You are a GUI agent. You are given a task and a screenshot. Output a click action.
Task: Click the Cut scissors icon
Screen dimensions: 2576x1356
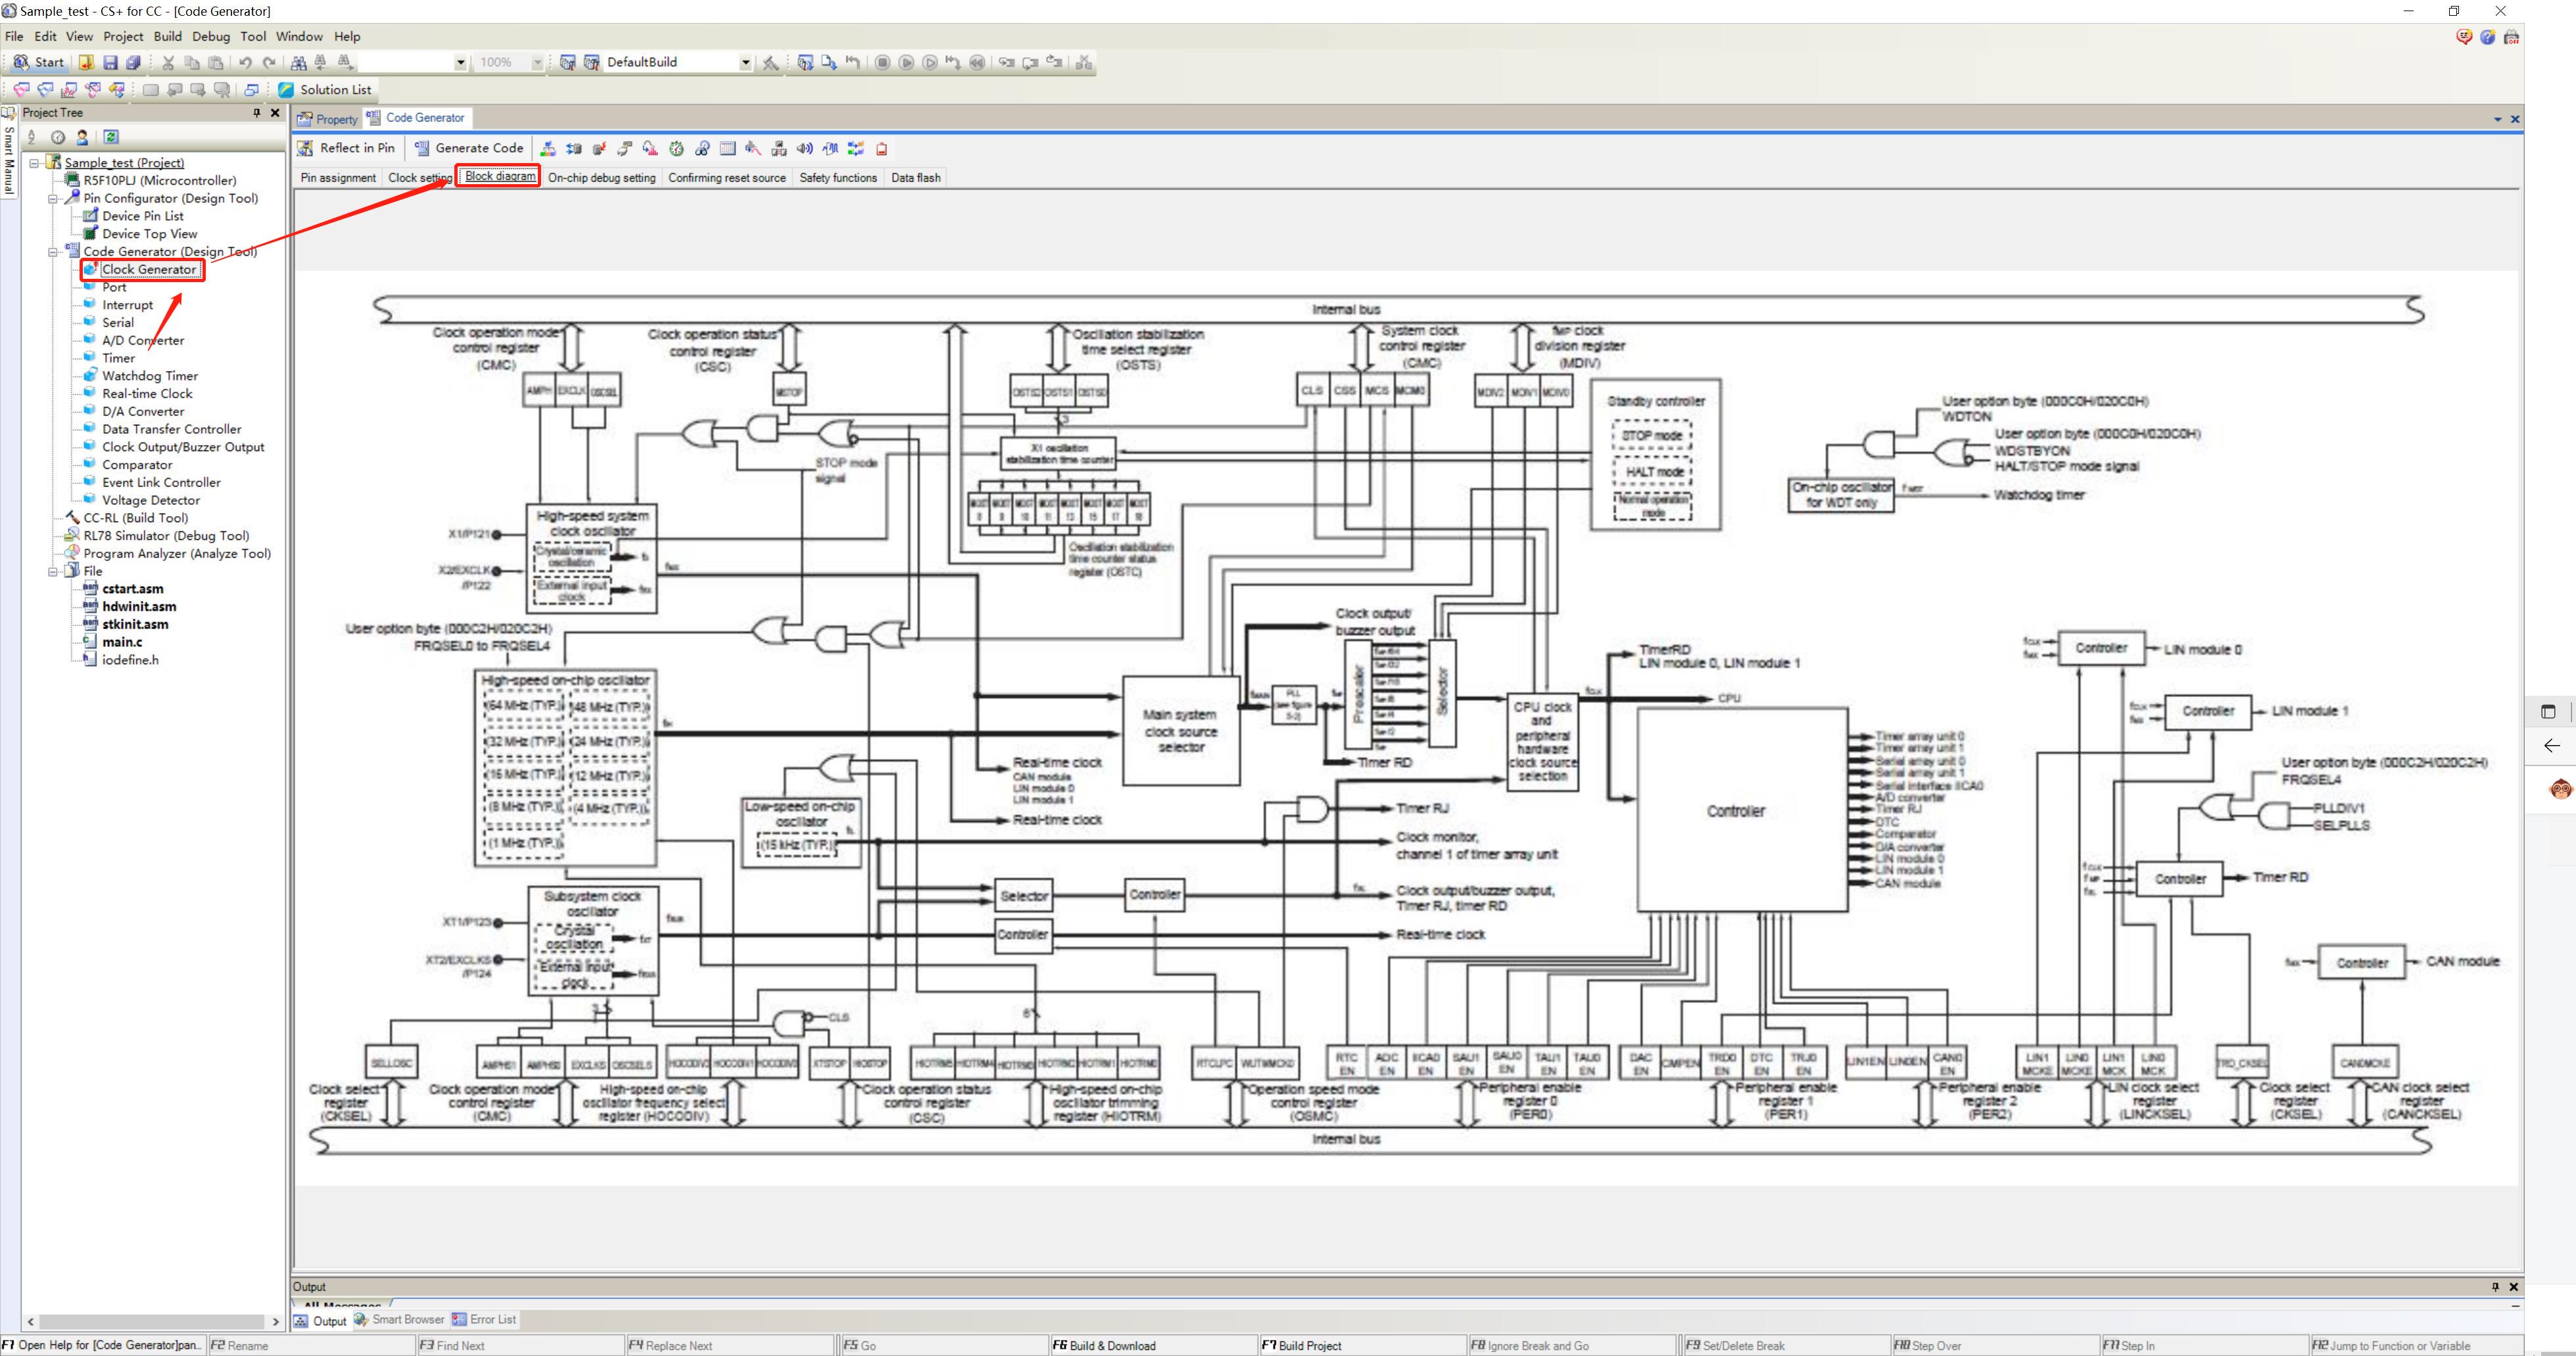168,62
